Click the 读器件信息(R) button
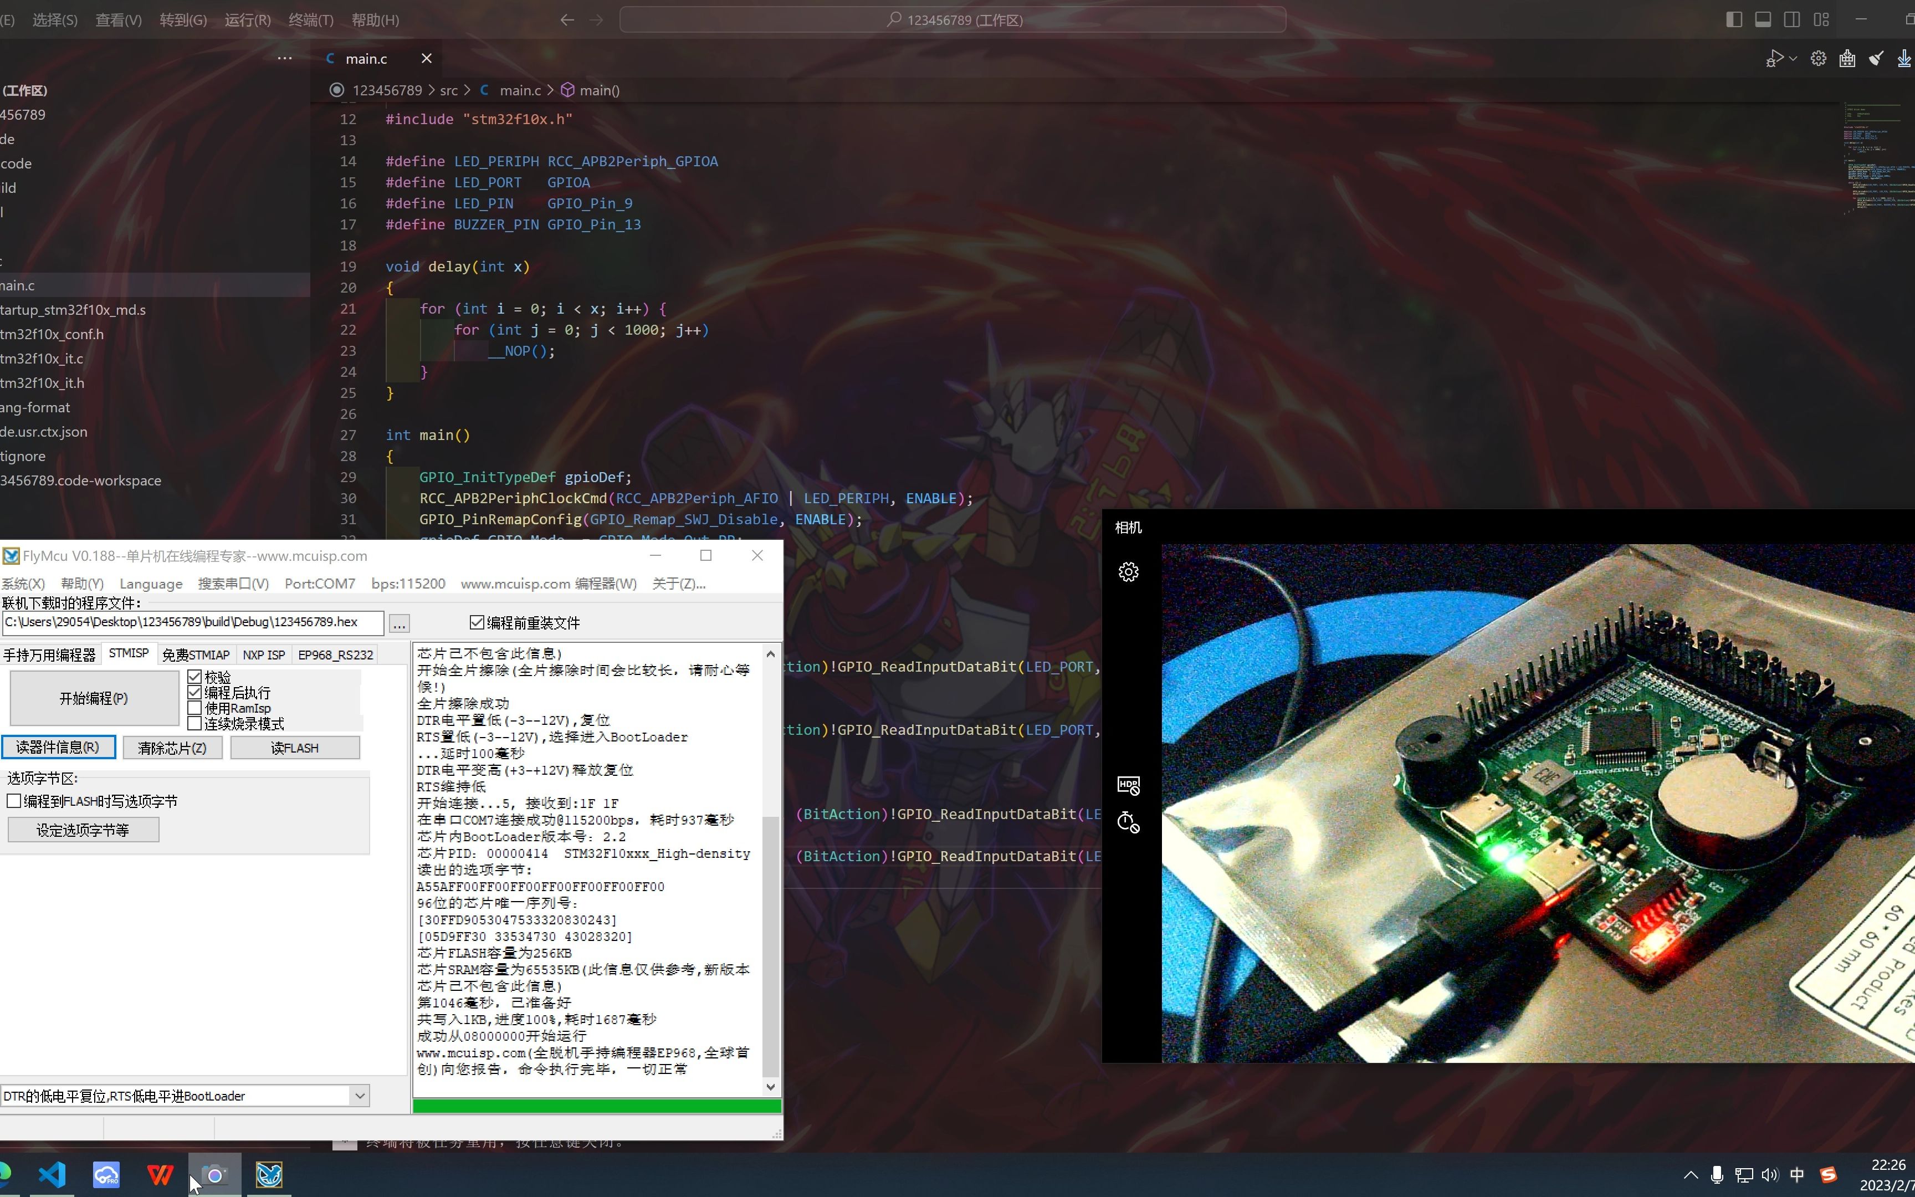 [59, 746]
